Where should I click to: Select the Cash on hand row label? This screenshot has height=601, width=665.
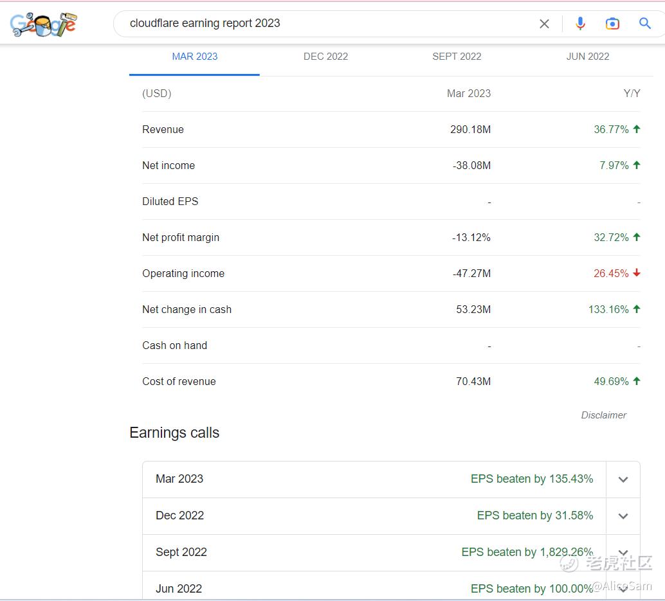click(x=175, y=346)
